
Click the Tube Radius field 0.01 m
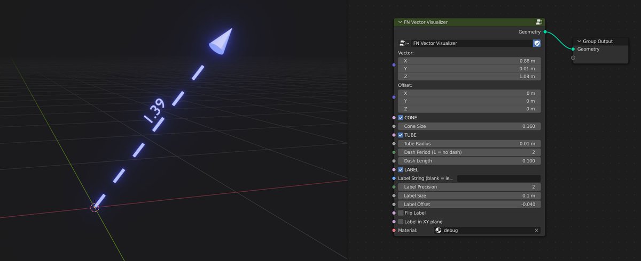pos(469,144)
